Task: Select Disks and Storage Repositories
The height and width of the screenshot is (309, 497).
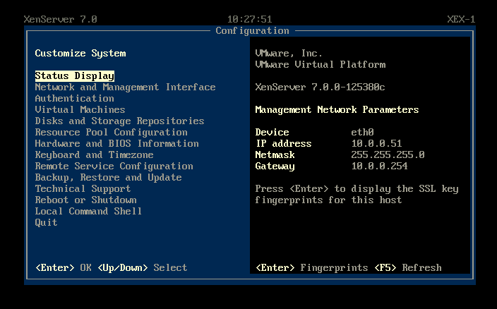Action: (119, 121)
